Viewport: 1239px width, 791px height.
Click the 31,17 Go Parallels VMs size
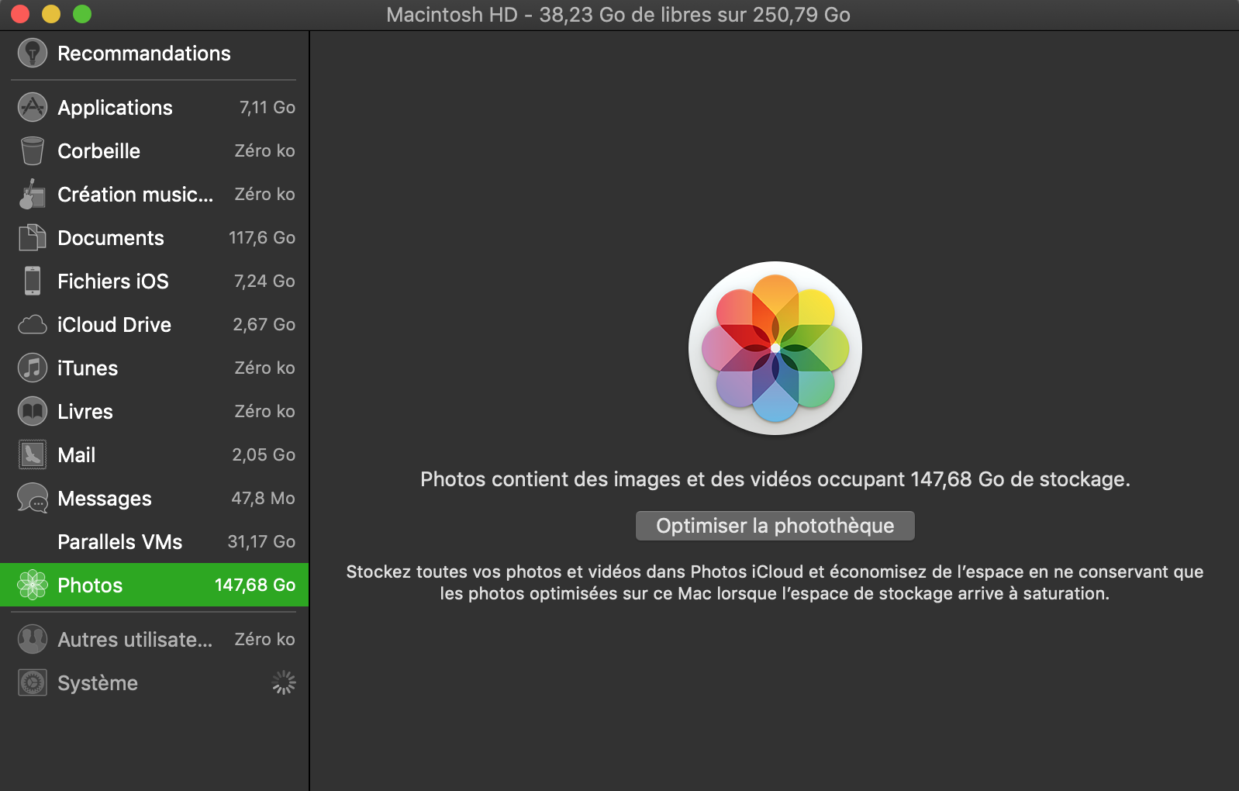pyautogui.click(x=261, y=541)
